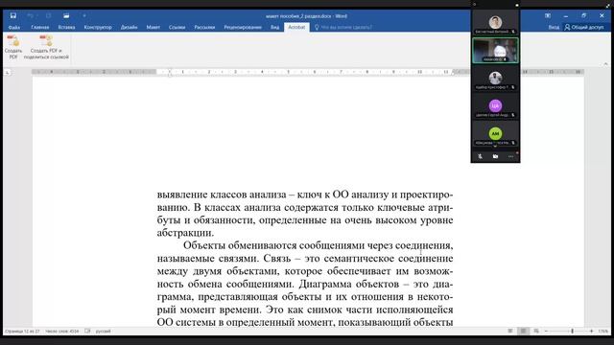Toggle the muted microphone in the meeting panel
Viewport: 614px width, 345px height.
click(480, 156)
